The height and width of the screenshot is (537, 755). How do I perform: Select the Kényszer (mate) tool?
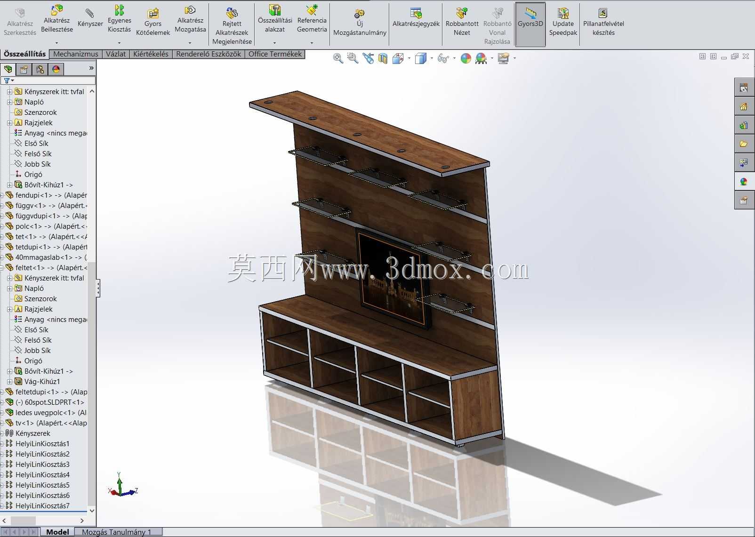click(x=90, y=19)
